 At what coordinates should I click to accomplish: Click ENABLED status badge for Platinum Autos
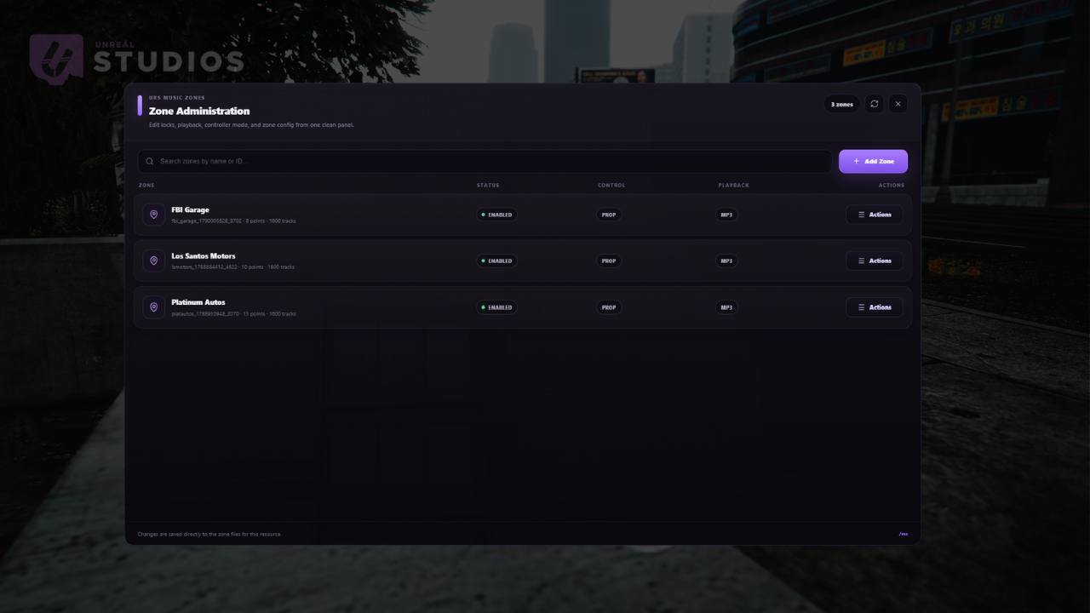tap(496, 307)
